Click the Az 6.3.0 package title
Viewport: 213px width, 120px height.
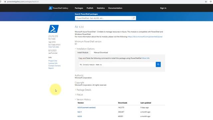[x=79, y=27]
